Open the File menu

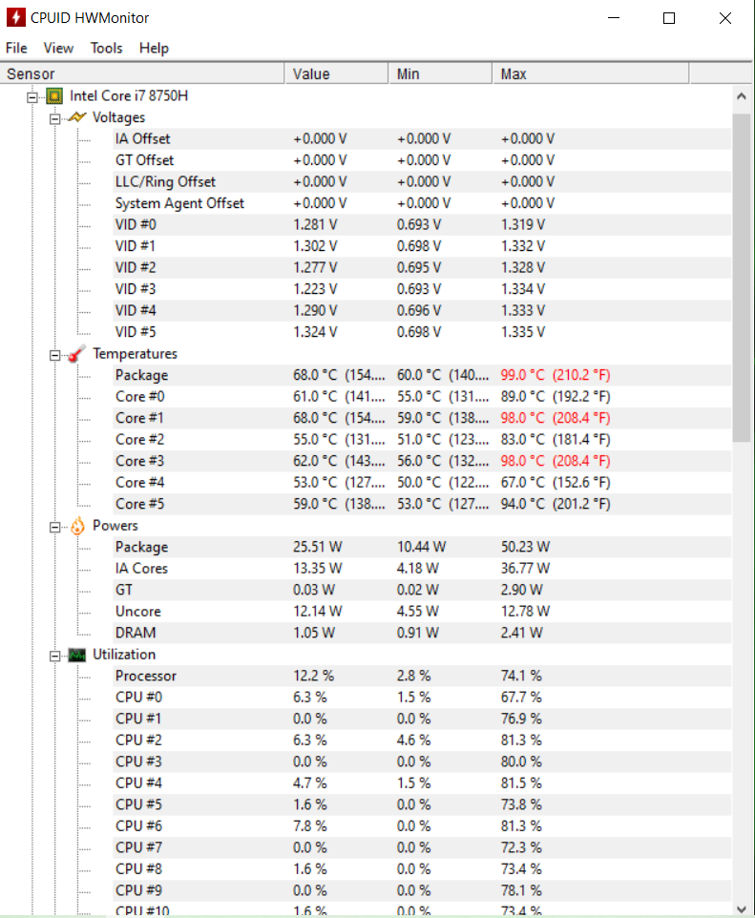[x=16, y=48]
